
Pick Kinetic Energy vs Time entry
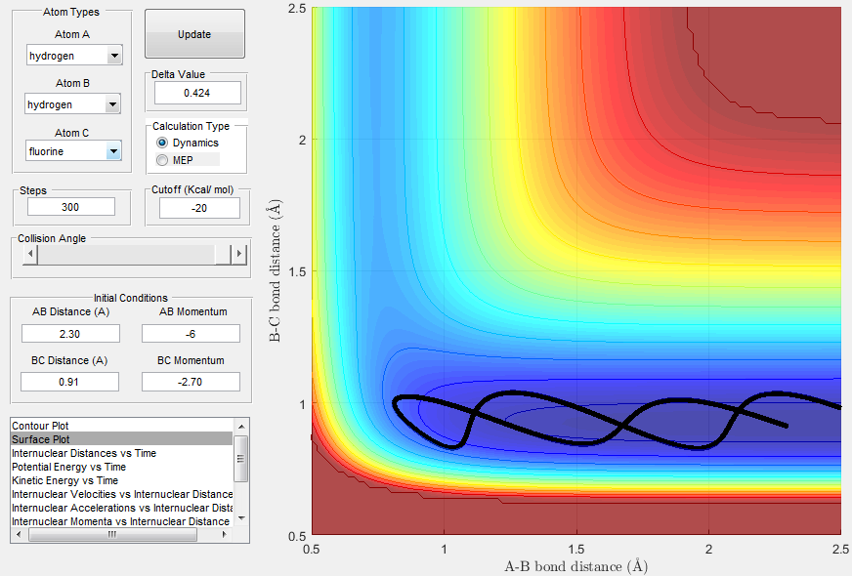click(122, 480)
